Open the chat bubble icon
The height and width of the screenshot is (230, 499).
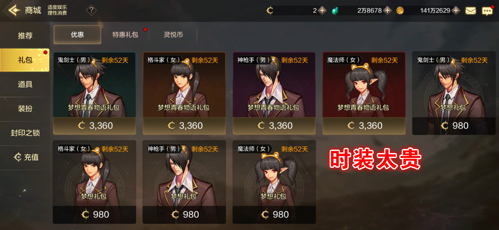(487, 11)
